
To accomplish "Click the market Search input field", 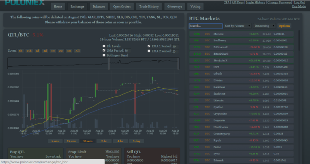I will (206, 26).
